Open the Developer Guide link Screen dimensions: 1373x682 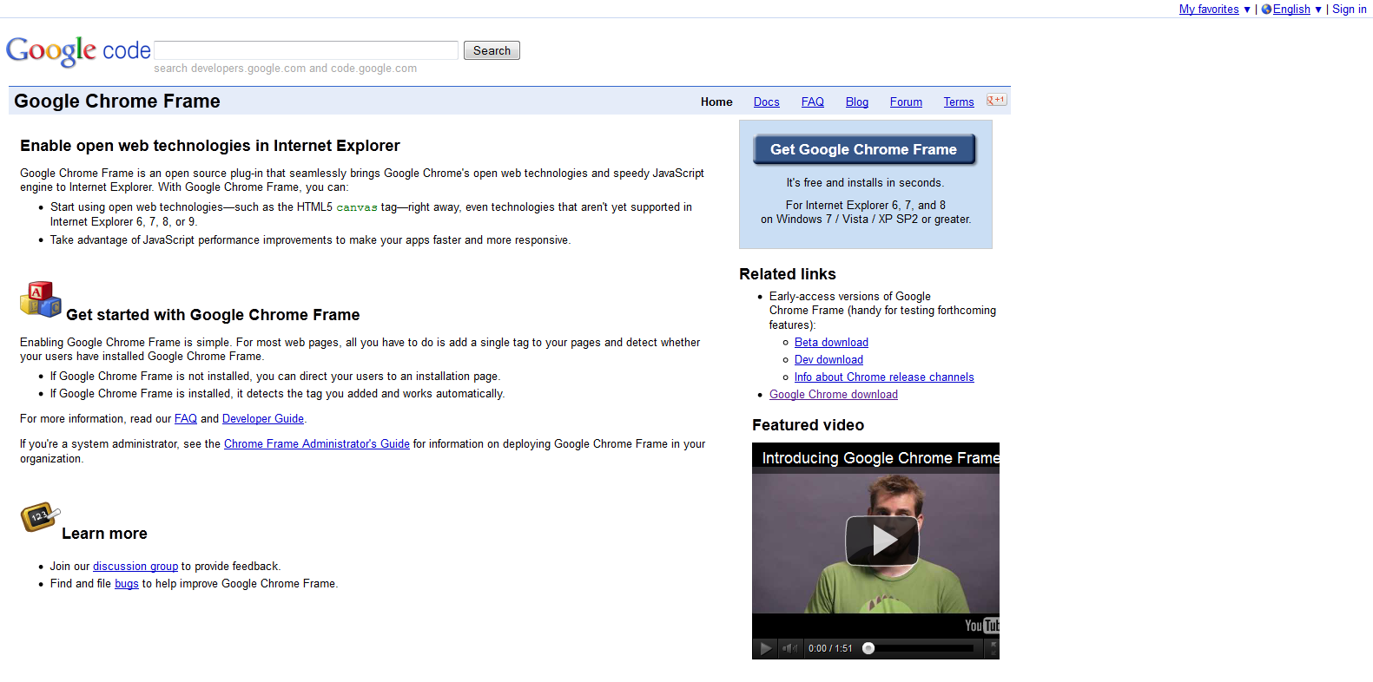263,419
